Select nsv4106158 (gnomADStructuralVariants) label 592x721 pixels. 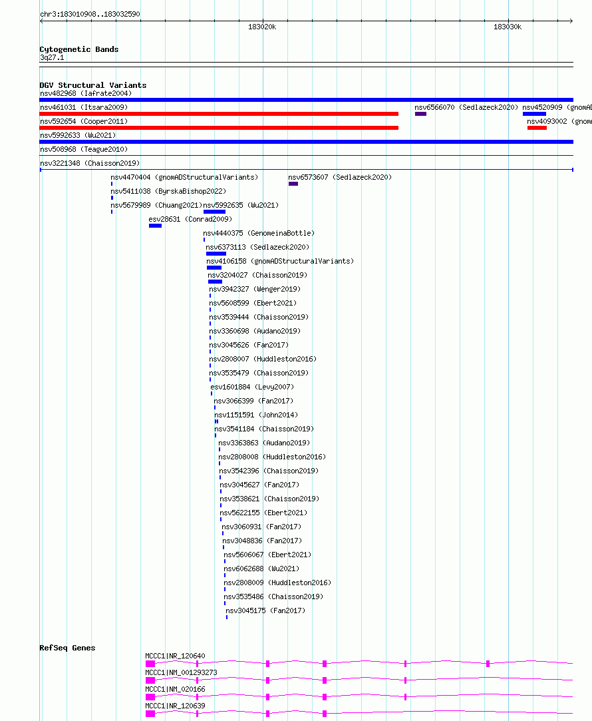[280, 261]
